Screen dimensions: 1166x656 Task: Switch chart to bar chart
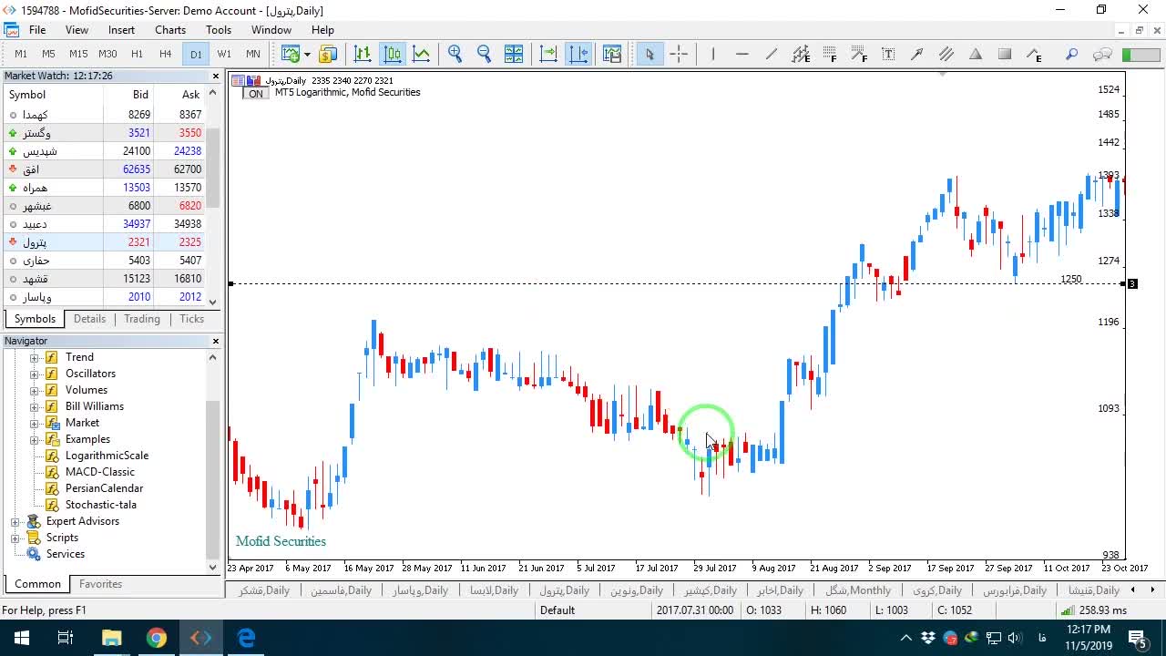pos(363,54)
